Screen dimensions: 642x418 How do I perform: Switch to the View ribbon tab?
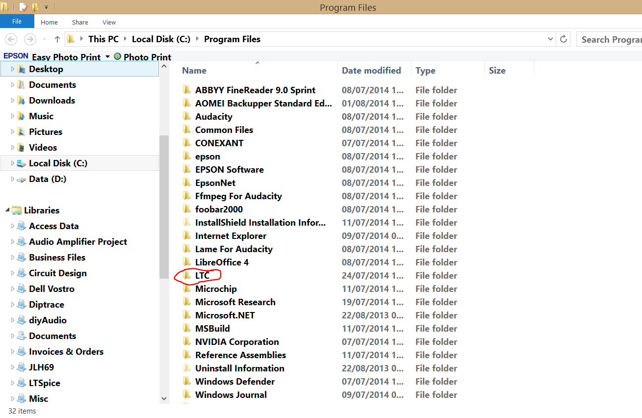[x=109, y=22]
